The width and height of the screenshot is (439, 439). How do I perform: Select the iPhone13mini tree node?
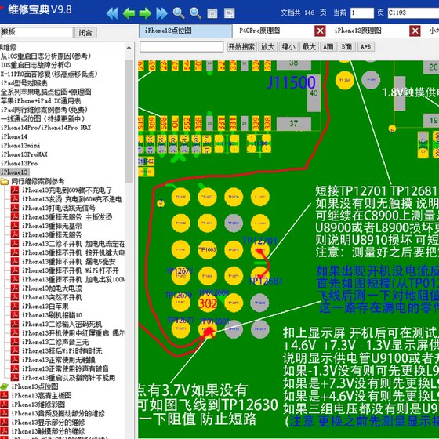(20, 145)
